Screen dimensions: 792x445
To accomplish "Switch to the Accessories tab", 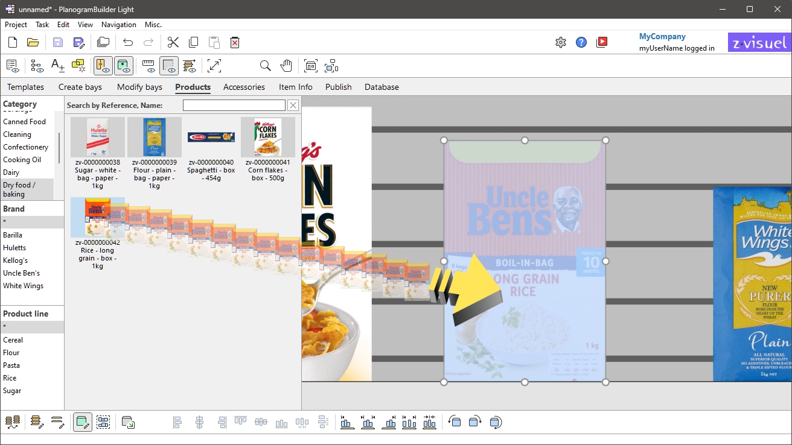I will pos(244,87).
